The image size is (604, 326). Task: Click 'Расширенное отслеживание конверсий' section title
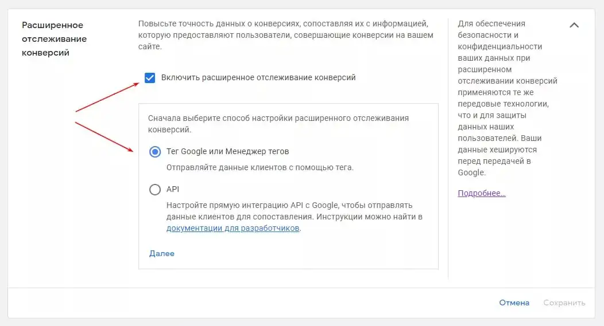[55, 39]
